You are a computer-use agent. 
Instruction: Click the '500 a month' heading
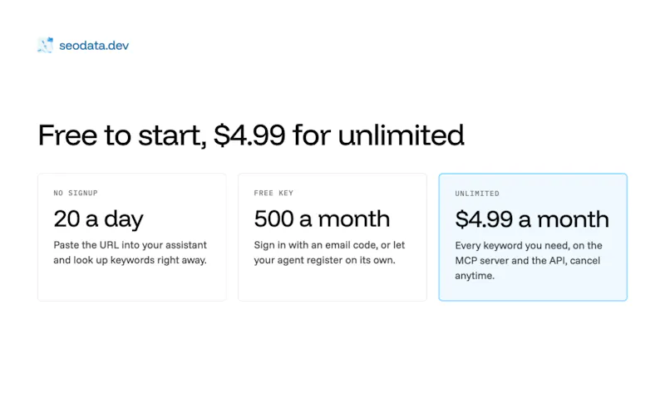tap(322, 219)
